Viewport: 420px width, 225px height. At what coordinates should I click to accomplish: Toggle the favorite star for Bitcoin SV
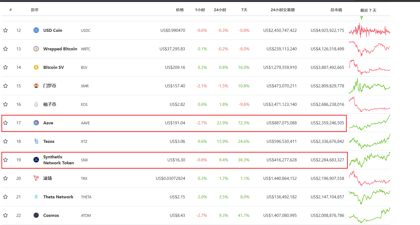(x=5, y=67)
